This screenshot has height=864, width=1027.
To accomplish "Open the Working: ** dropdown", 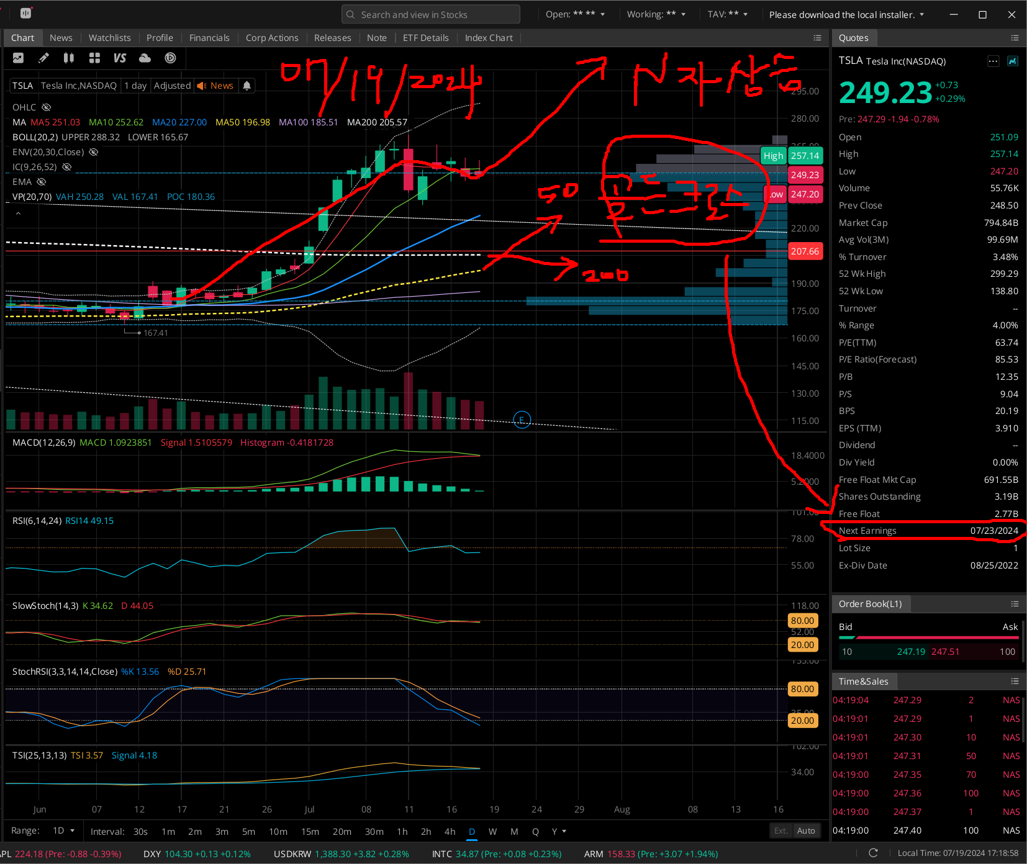I will pyautogui.click(x=656, y=14).
